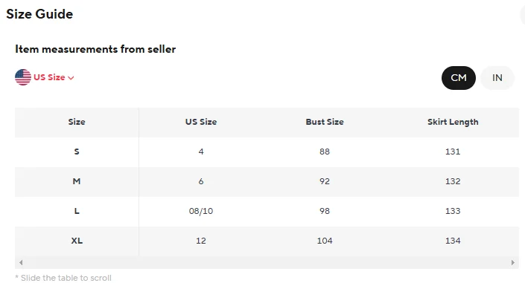525x283 pixels.
Task: Click the US flag icon
Action: point(23,77)
